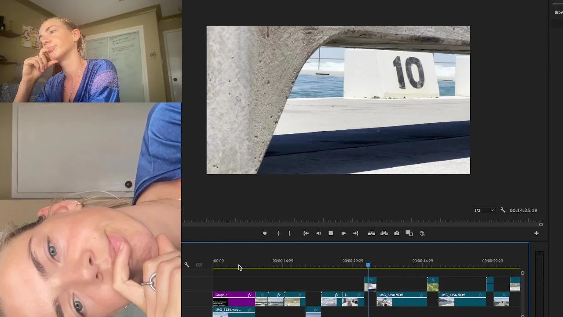Click the Go to In point button
The image size is (563, 317).
coord(306,233)
